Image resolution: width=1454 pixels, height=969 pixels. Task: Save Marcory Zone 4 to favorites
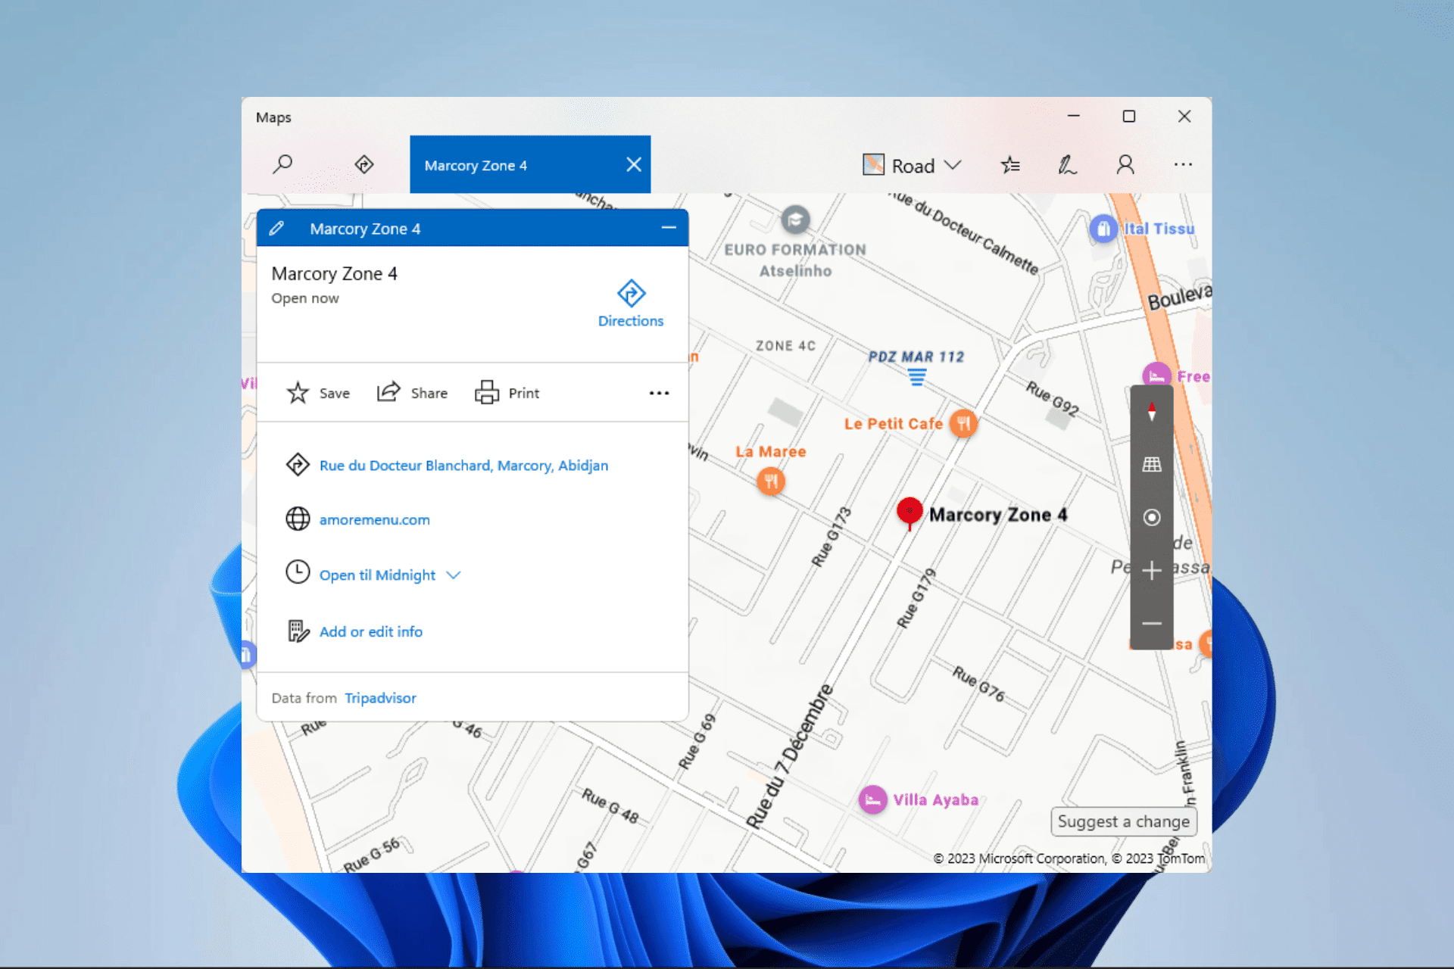[x=318, y=393]
